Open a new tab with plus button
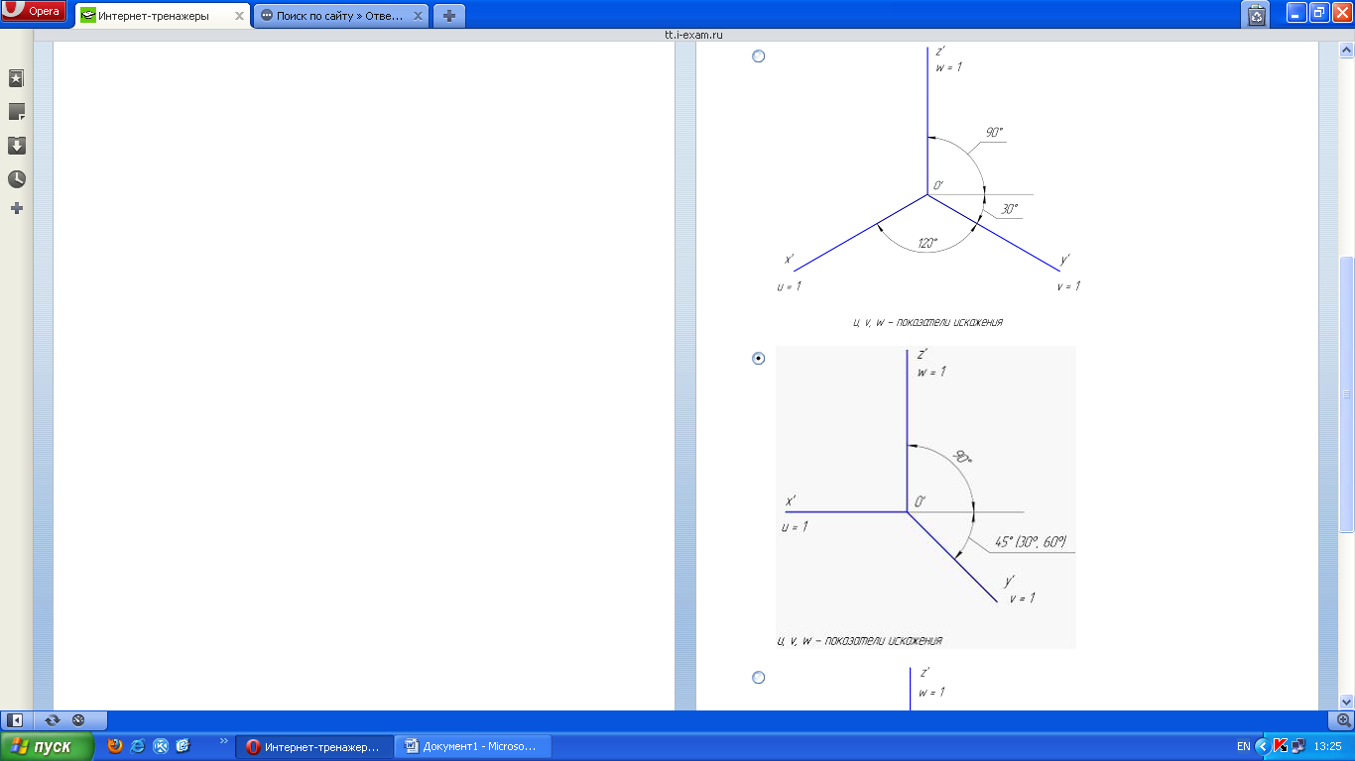1355x761 pixels. click(449, 16)
